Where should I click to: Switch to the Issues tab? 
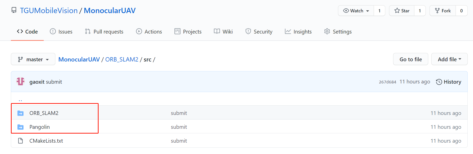tap(61, 32)
